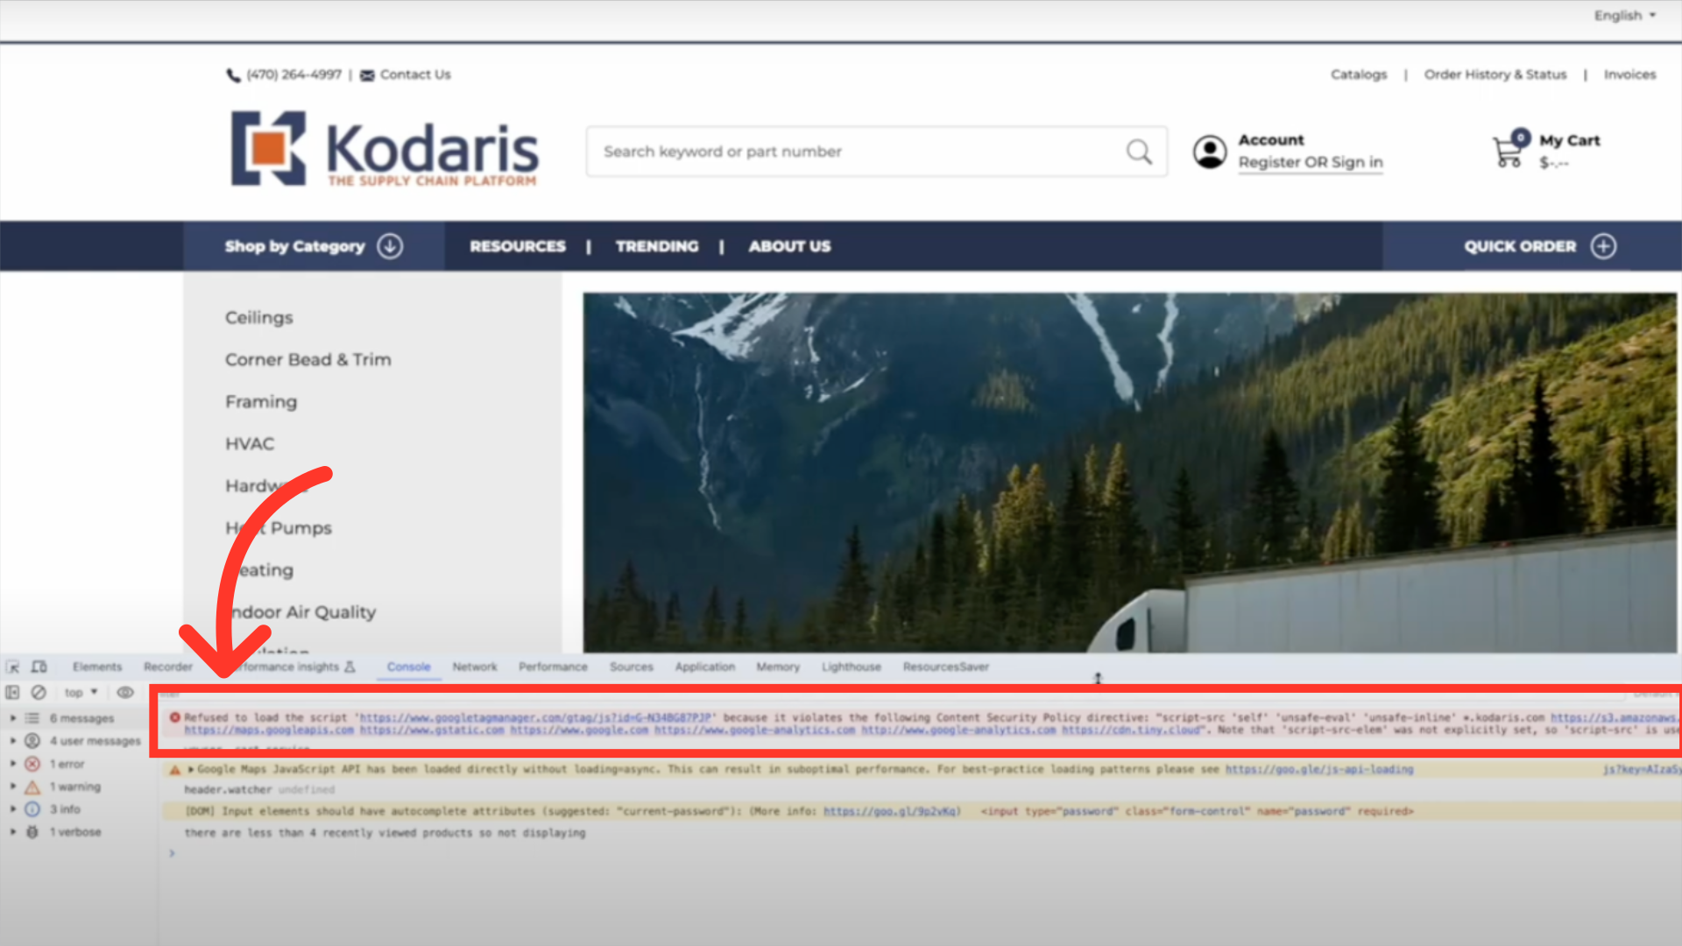Open the My Cart shopping cart icon
The height and width of the screenshot is (946, 1682).
1509,151
